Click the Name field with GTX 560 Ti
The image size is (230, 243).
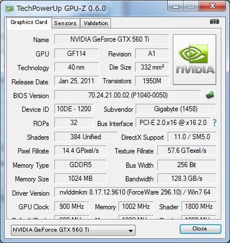(112, 39)
